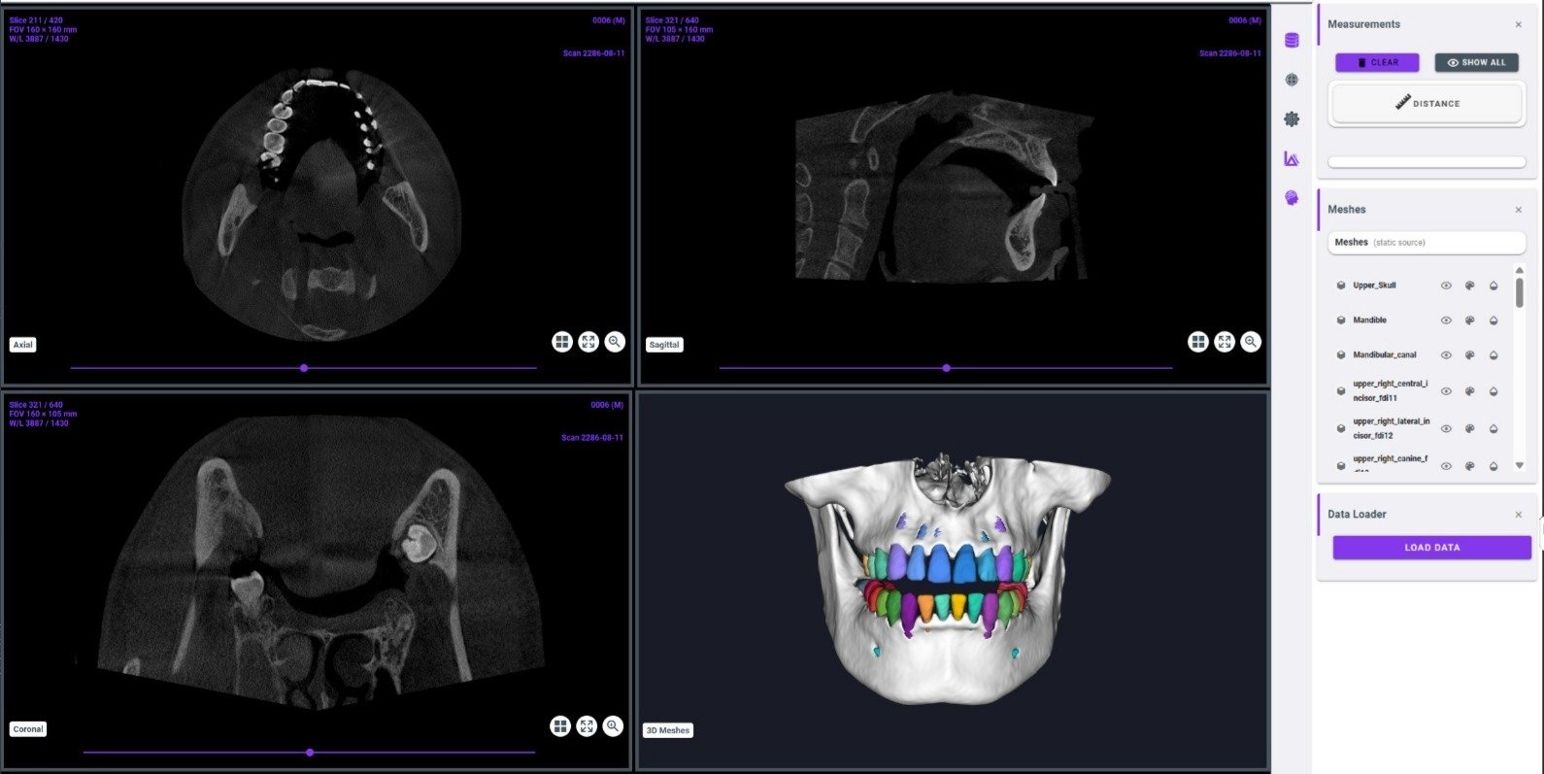The image size is (1544, 774).
Task: Click the Axial slice slider handle
Action: click(304, 368)
